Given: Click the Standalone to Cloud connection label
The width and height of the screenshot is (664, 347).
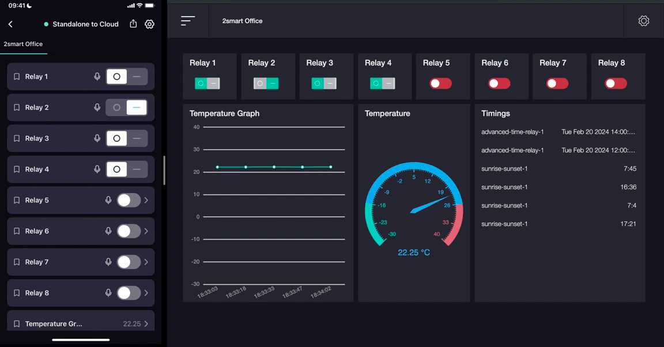Looking at the screenshot, I should coord(85,24).
